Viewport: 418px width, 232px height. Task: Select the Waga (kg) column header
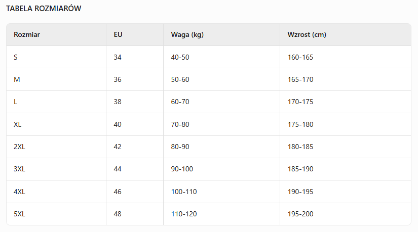pos(187,35)
